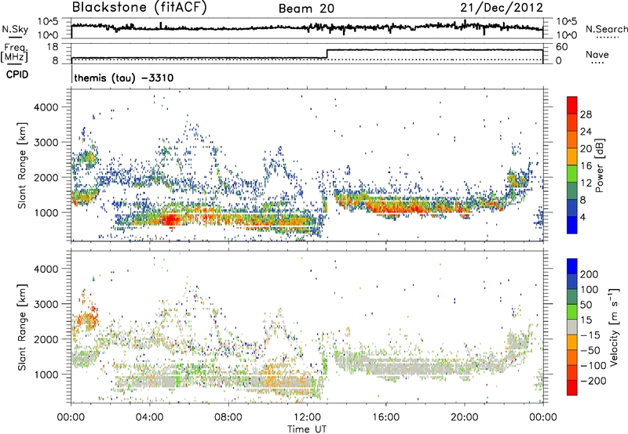
Task: Click the '16:00' time axis tick
Action: [x=385, y=418]
